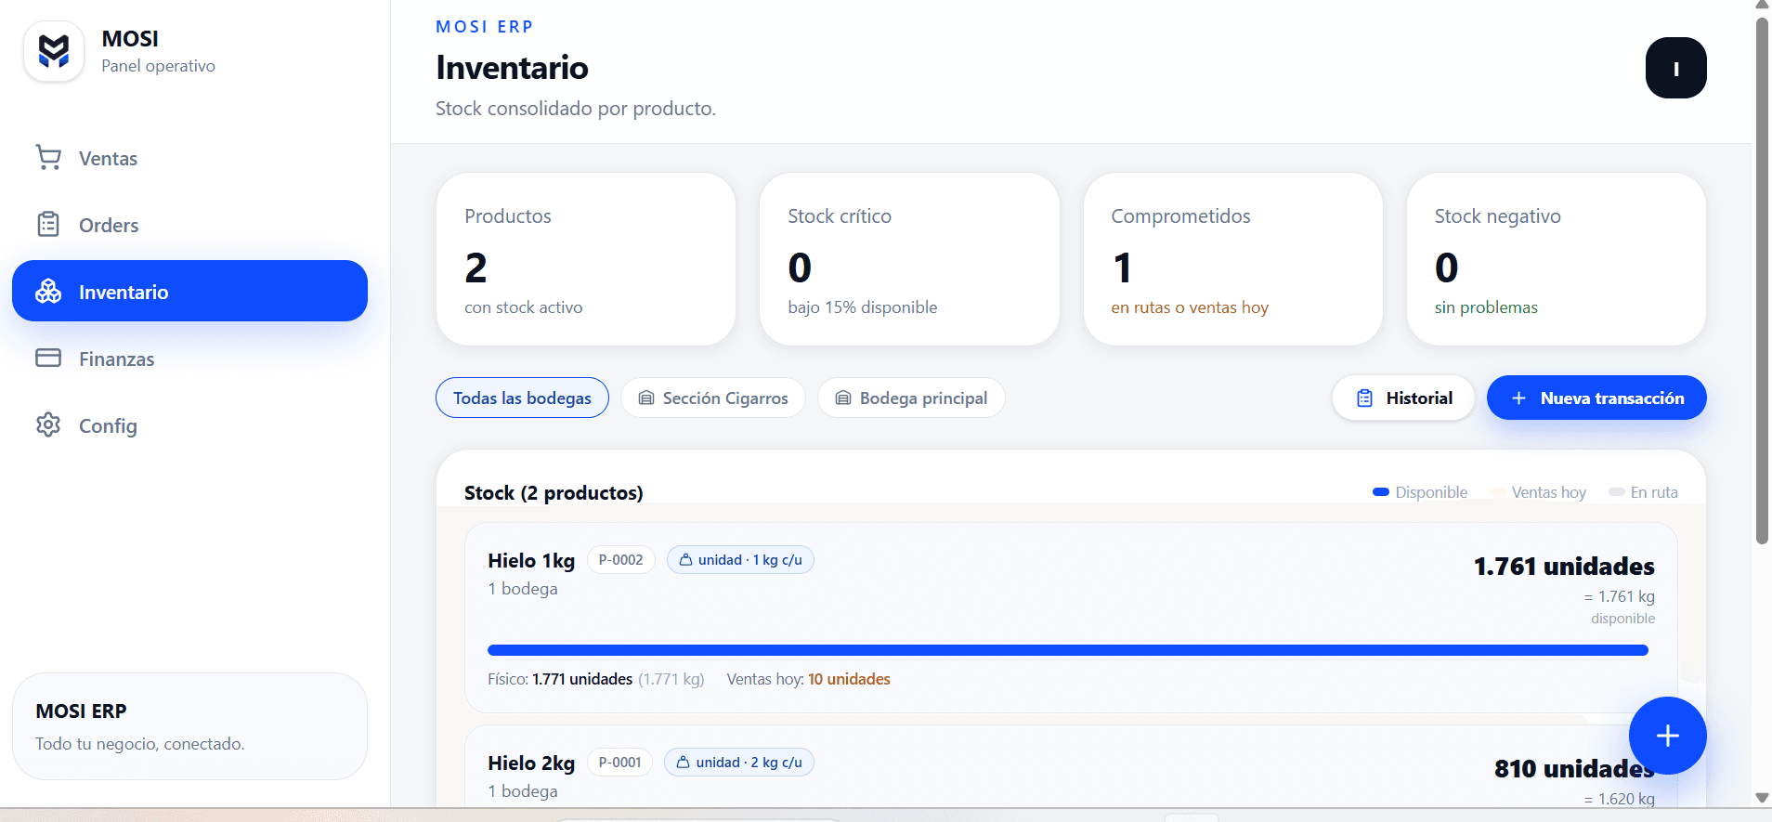Click the Stock negativo summary card
This screenshot has width=1772, height=822.
point(1556,259)
